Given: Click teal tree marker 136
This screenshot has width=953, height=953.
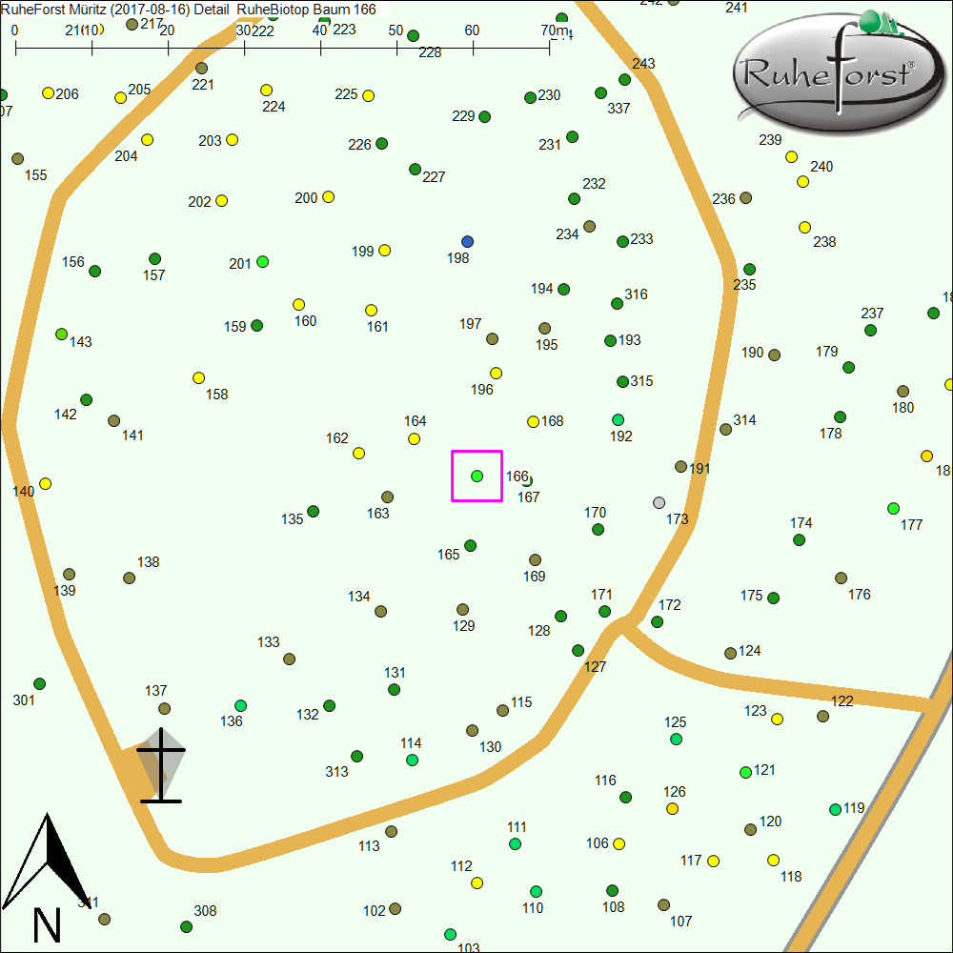Looking at the screenshot, I should click(x=241, y=705).
